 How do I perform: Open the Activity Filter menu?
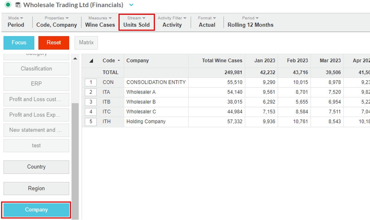172,22
